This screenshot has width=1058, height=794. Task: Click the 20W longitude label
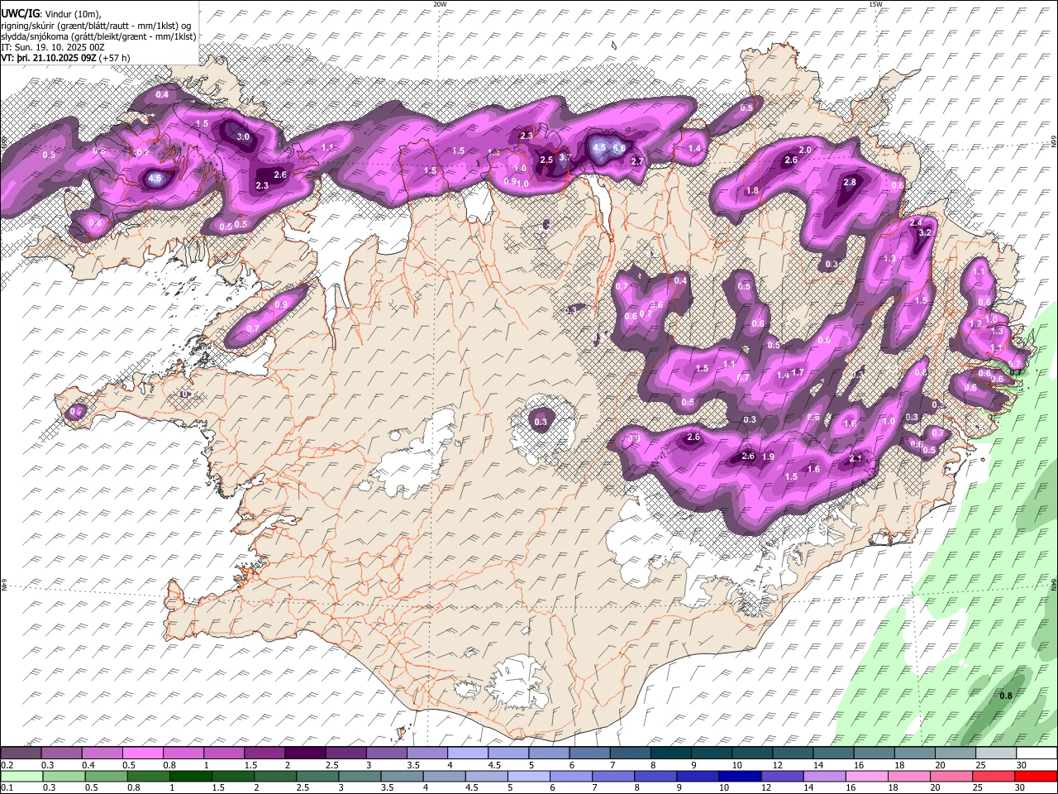441,4
